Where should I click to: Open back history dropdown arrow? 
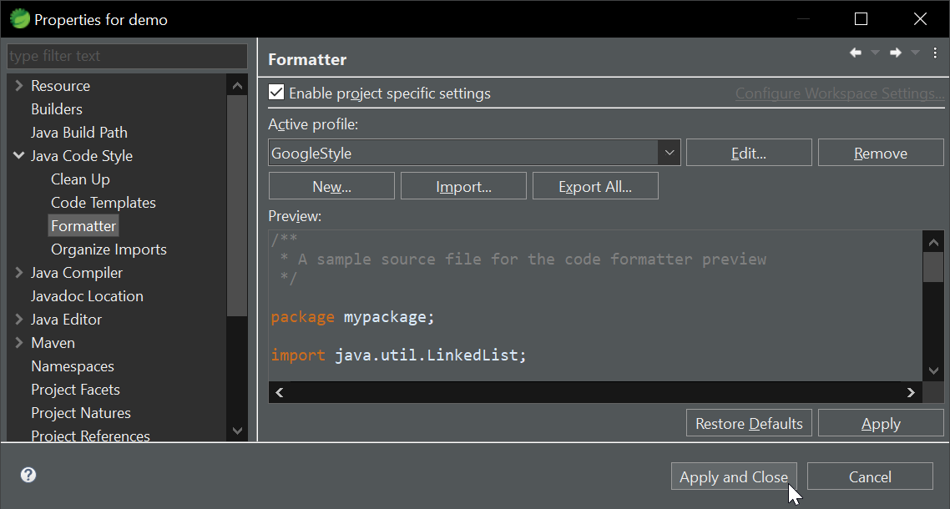[x=875, y=53]
